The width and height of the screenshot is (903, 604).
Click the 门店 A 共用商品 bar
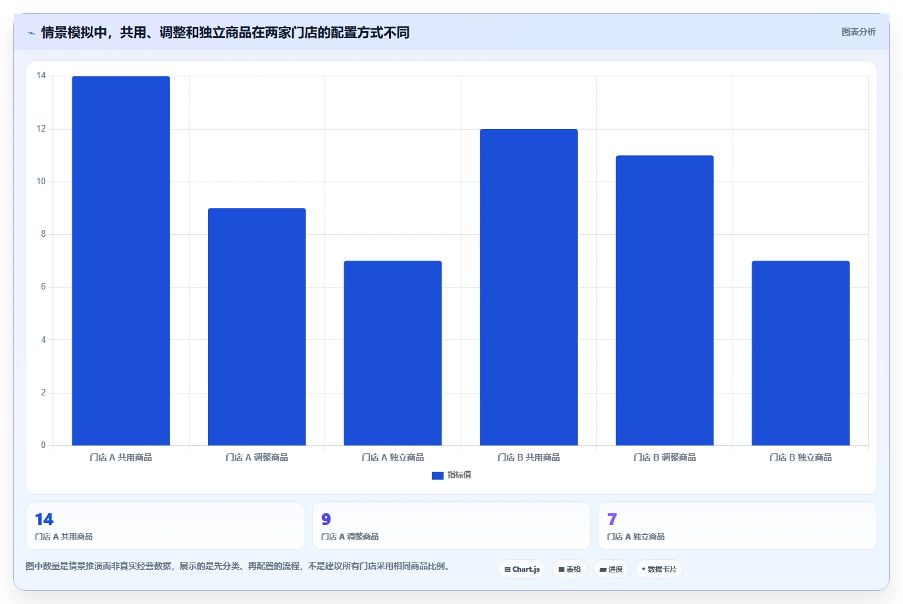(121, 261)
